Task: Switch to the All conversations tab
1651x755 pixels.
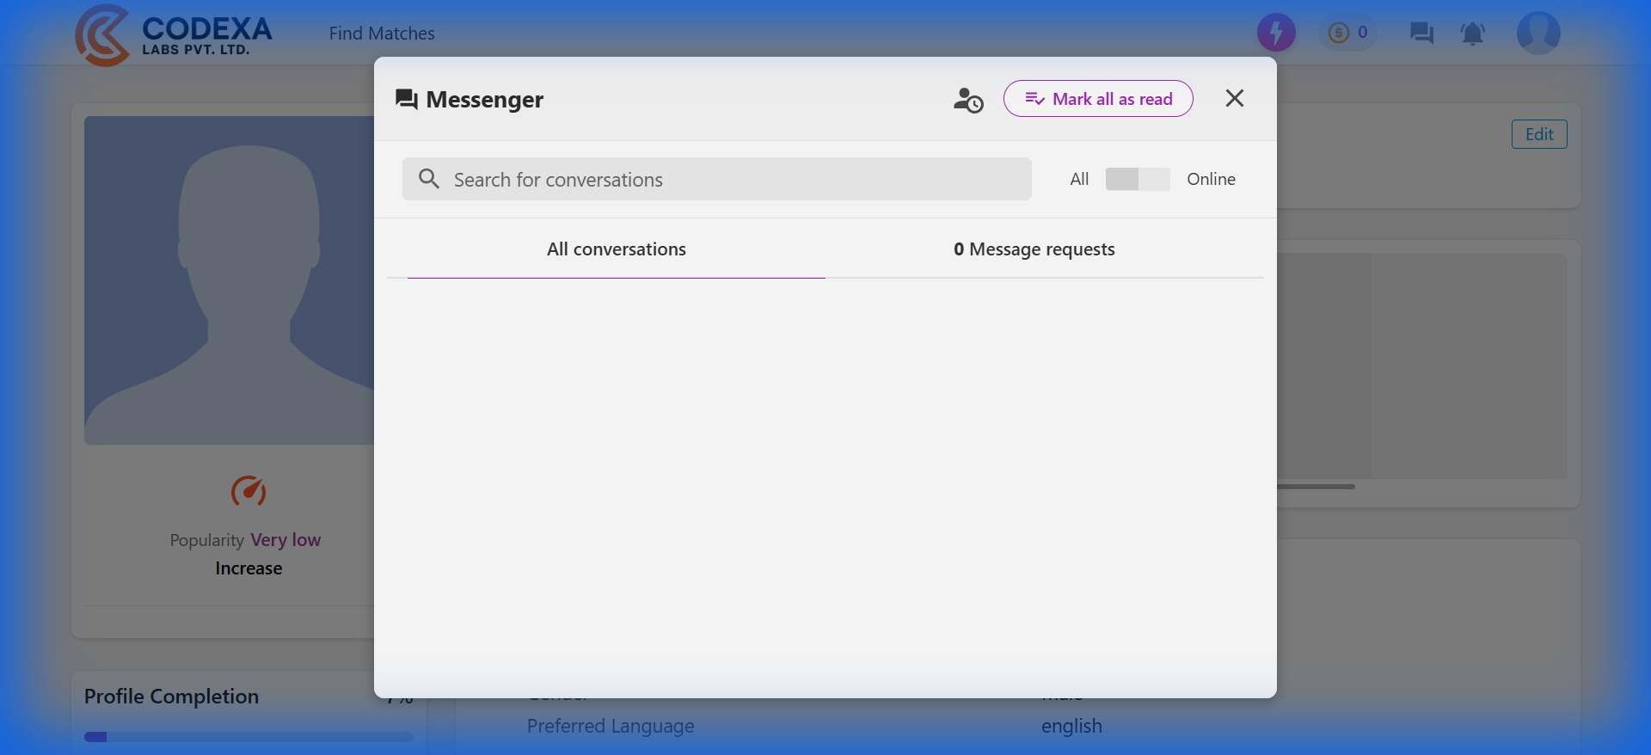Action: 616,249
